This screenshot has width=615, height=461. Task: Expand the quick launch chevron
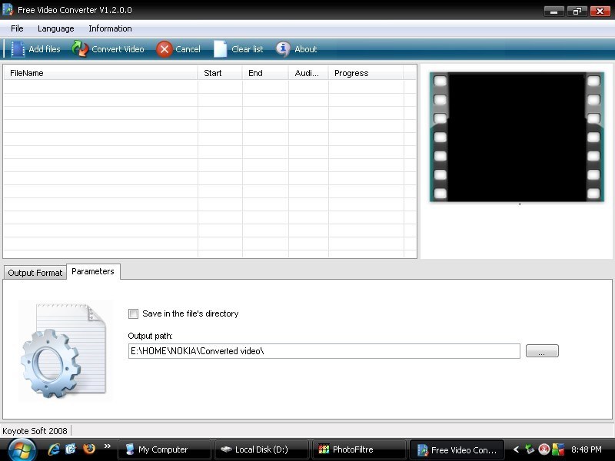[x=107, y=446]
